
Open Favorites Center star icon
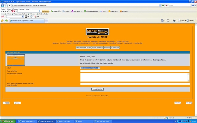coord(2,20)
